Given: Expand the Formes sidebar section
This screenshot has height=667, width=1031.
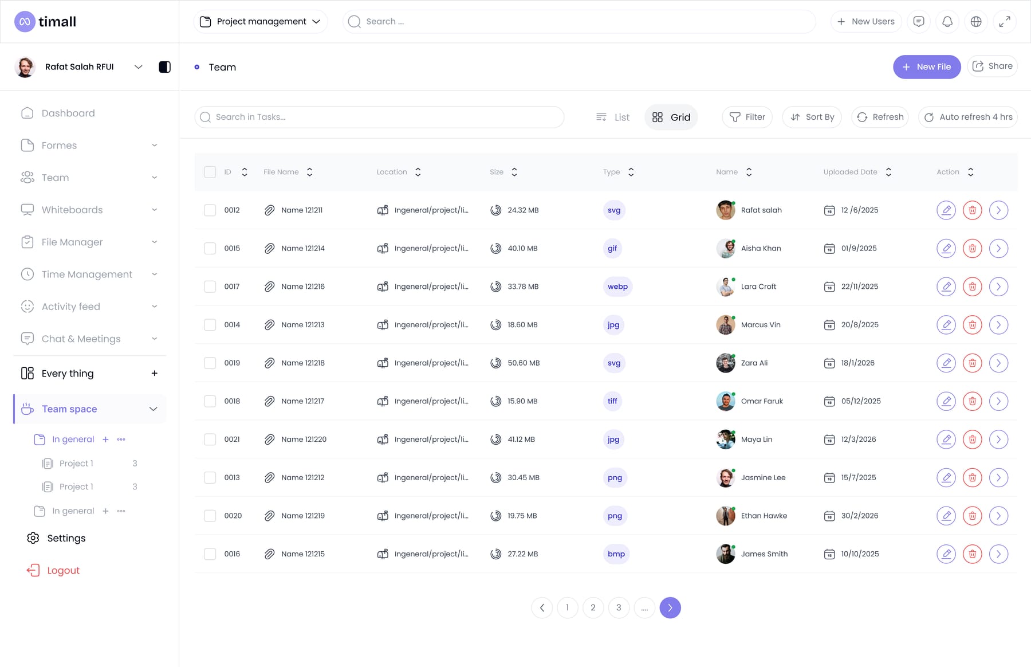Looking at the screenshot, I should tap(154, 146).
